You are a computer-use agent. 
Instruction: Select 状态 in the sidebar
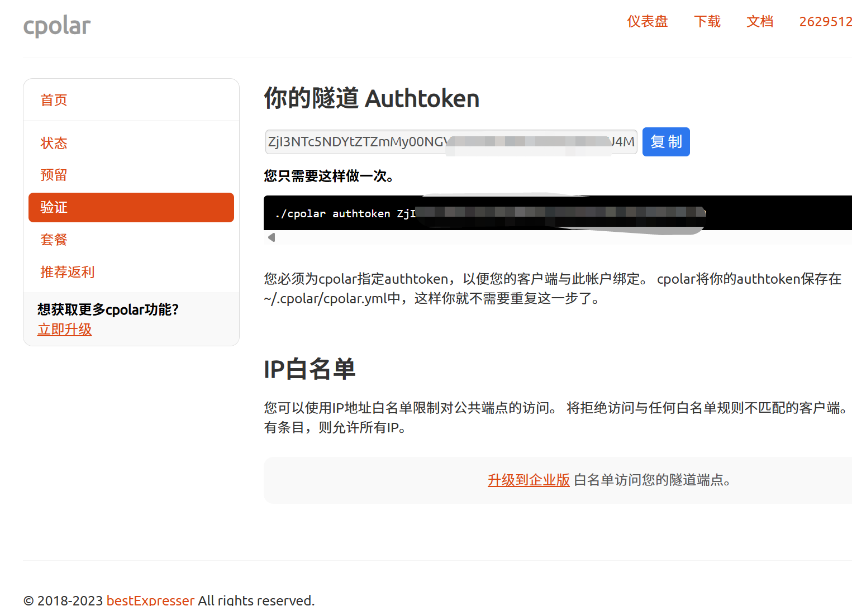54,143
